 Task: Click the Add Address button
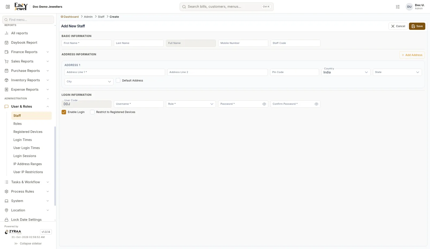412,55
